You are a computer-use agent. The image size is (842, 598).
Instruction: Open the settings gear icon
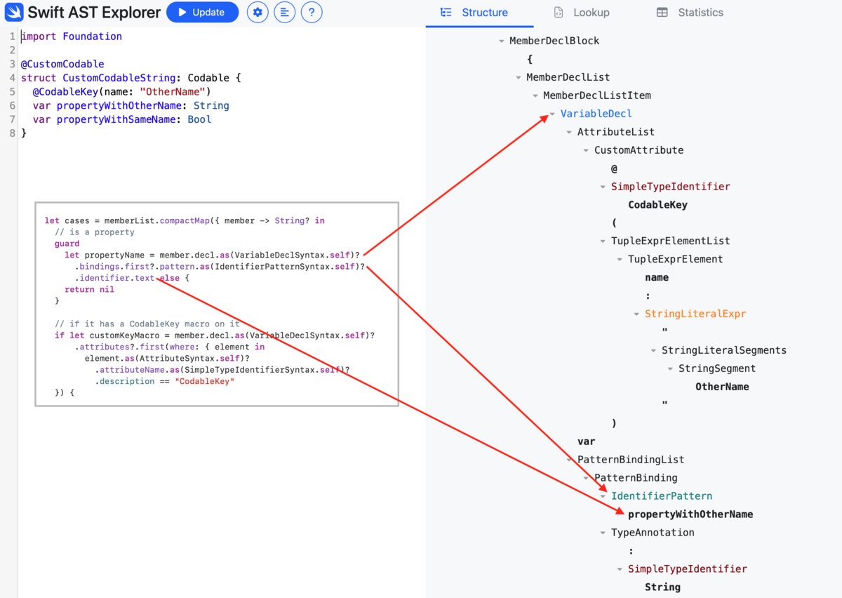pos(258,12)
